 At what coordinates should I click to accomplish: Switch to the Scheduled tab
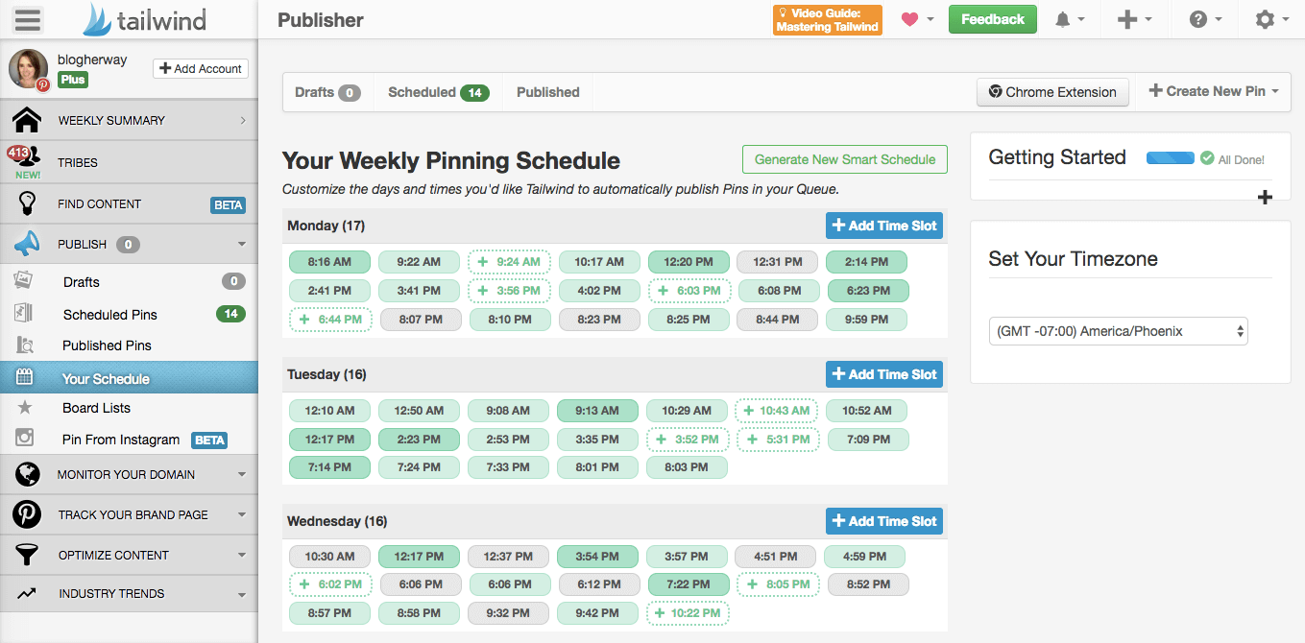[438, 92]
